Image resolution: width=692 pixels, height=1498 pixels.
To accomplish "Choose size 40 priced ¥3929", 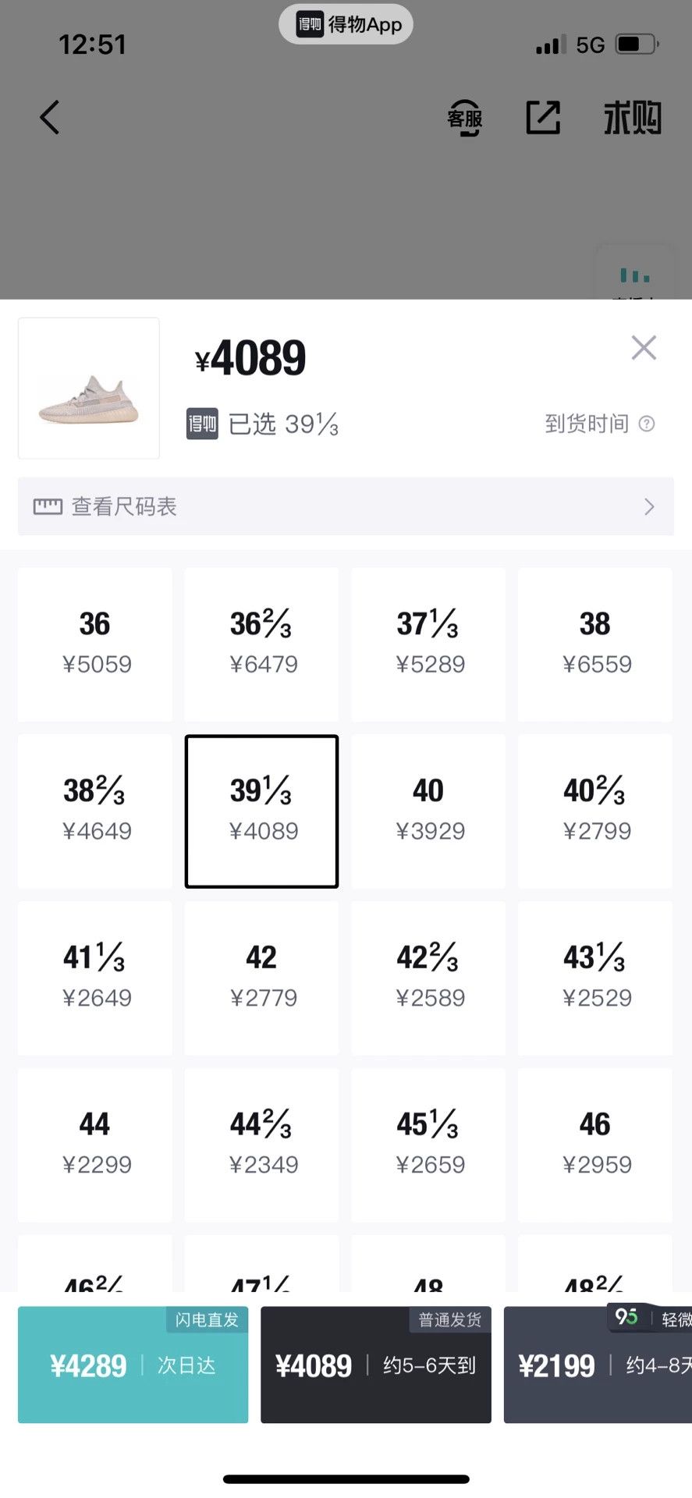I will point(428,811).
